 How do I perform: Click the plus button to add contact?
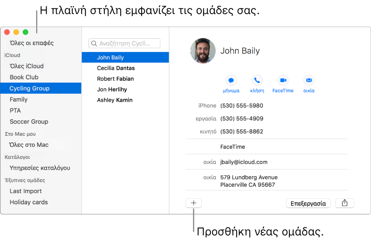click(x=194, y=203)
